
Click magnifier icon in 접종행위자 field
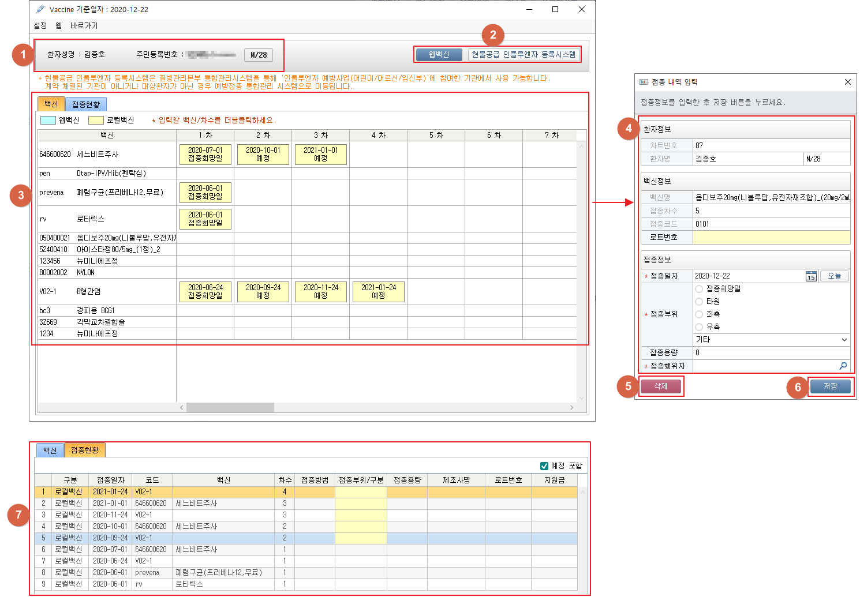point(843,366)
